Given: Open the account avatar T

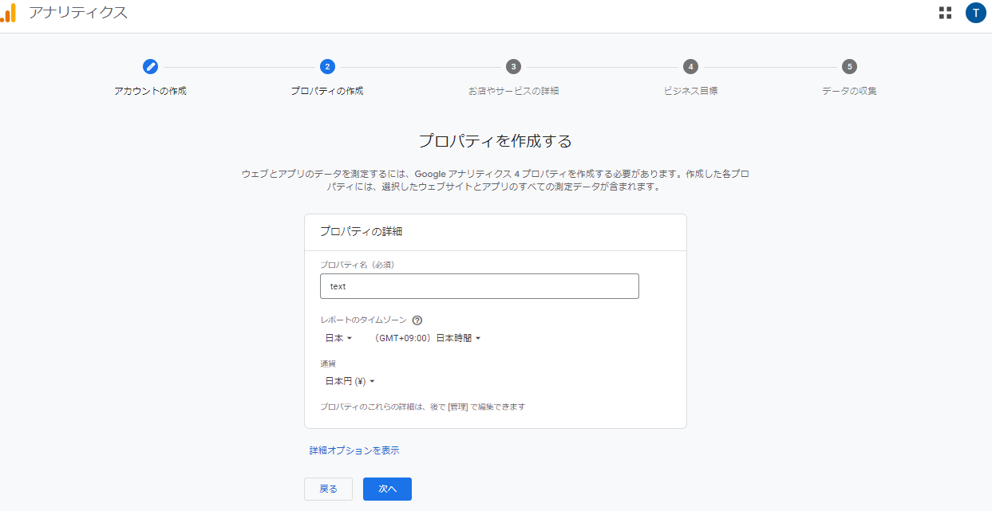Looking at the screenshot, I should (x=975, y=13).
